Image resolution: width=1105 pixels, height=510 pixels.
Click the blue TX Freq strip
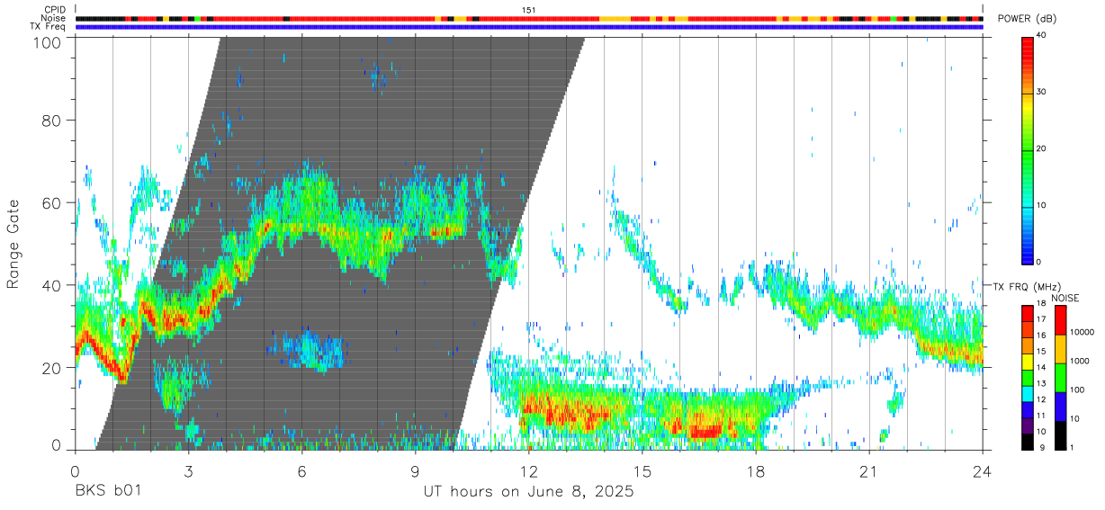pyautogui.click(x=529, y=27)
